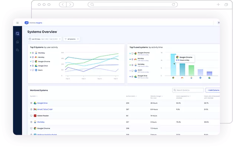Click Google Drive logo in activity time legend

(135, 77)
